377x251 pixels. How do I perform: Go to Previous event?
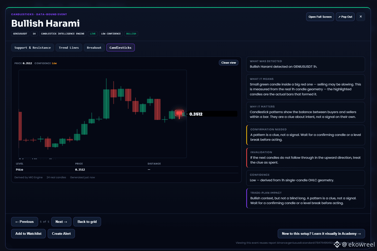pyautogui.click(x=24, y=222)
